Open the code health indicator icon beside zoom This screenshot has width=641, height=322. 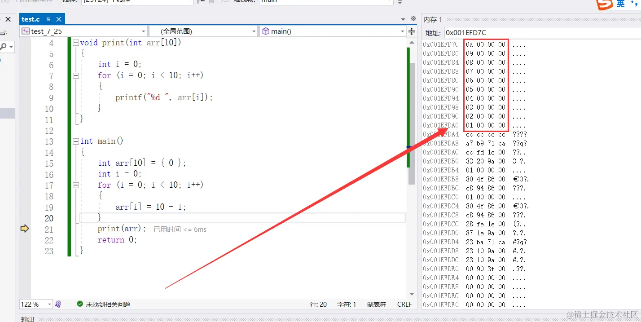click(x=58, y=304)
